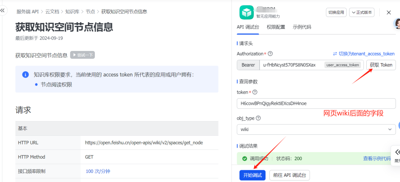Click the 节点 breadcrumb

[90, 11]
